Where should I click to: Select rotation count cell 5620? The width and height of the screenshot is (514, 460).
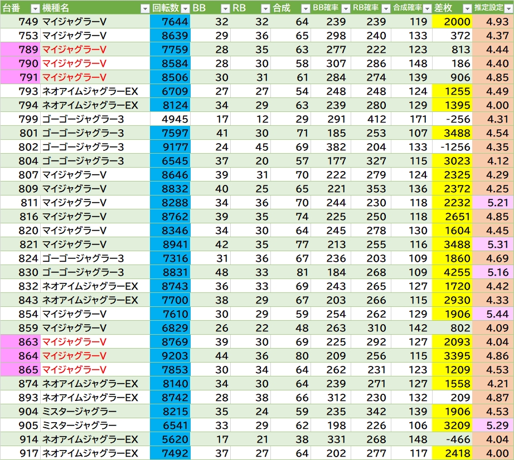[170, 439]
